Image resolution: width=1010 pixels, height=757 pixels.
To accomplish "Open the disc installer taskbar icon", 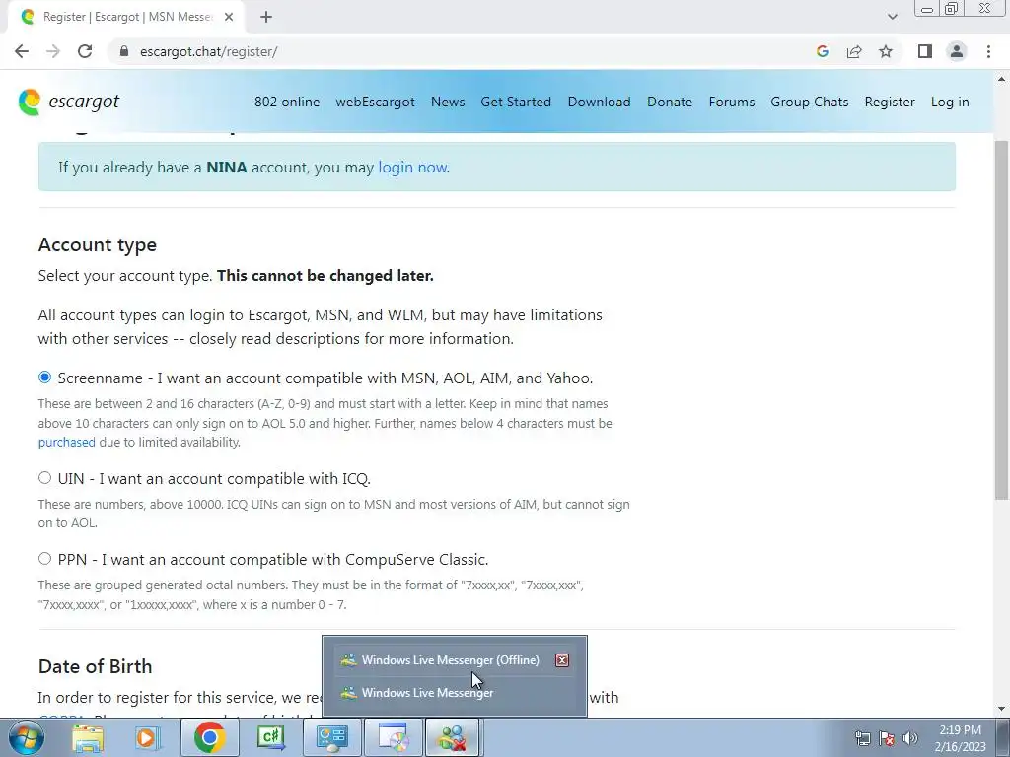I will point(393,737).
